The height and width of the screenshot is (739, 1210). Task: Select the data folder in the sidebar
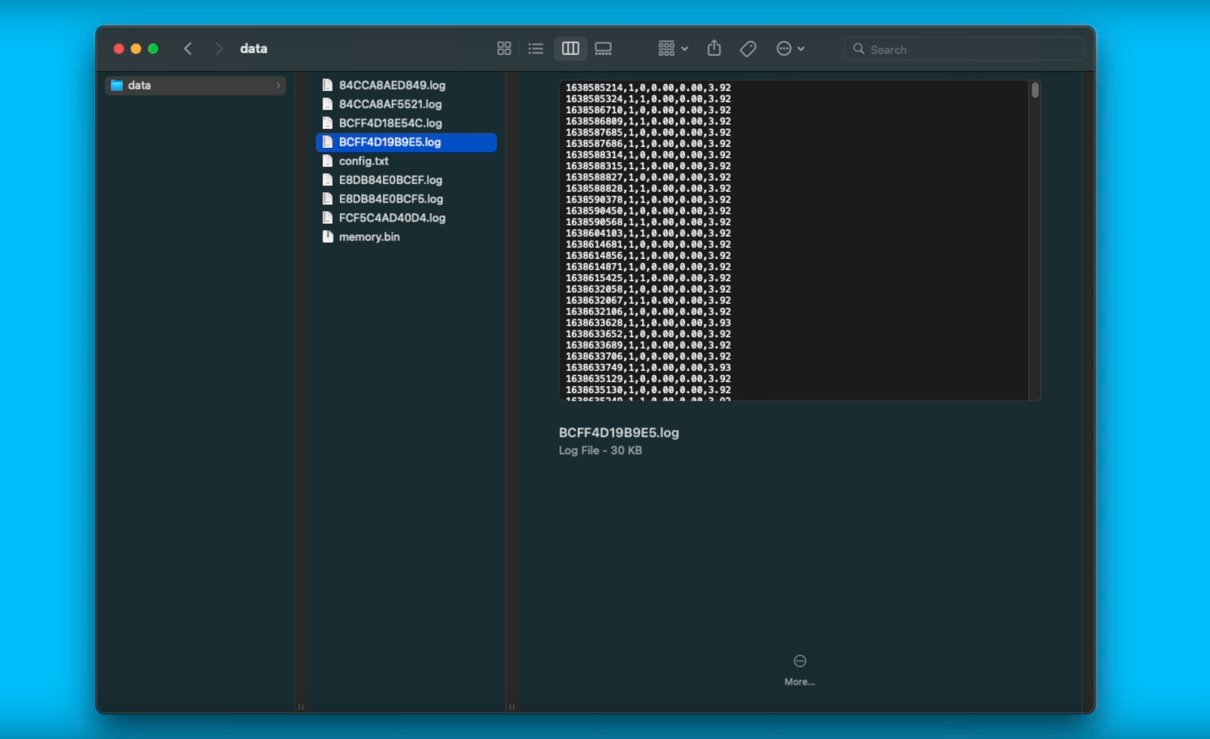coord(195,85)
